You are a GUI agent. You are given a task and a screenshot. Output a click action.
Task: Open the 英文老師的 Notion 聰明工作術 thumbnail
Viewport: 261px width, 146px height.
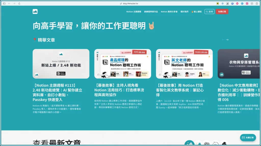coord(184,64)
